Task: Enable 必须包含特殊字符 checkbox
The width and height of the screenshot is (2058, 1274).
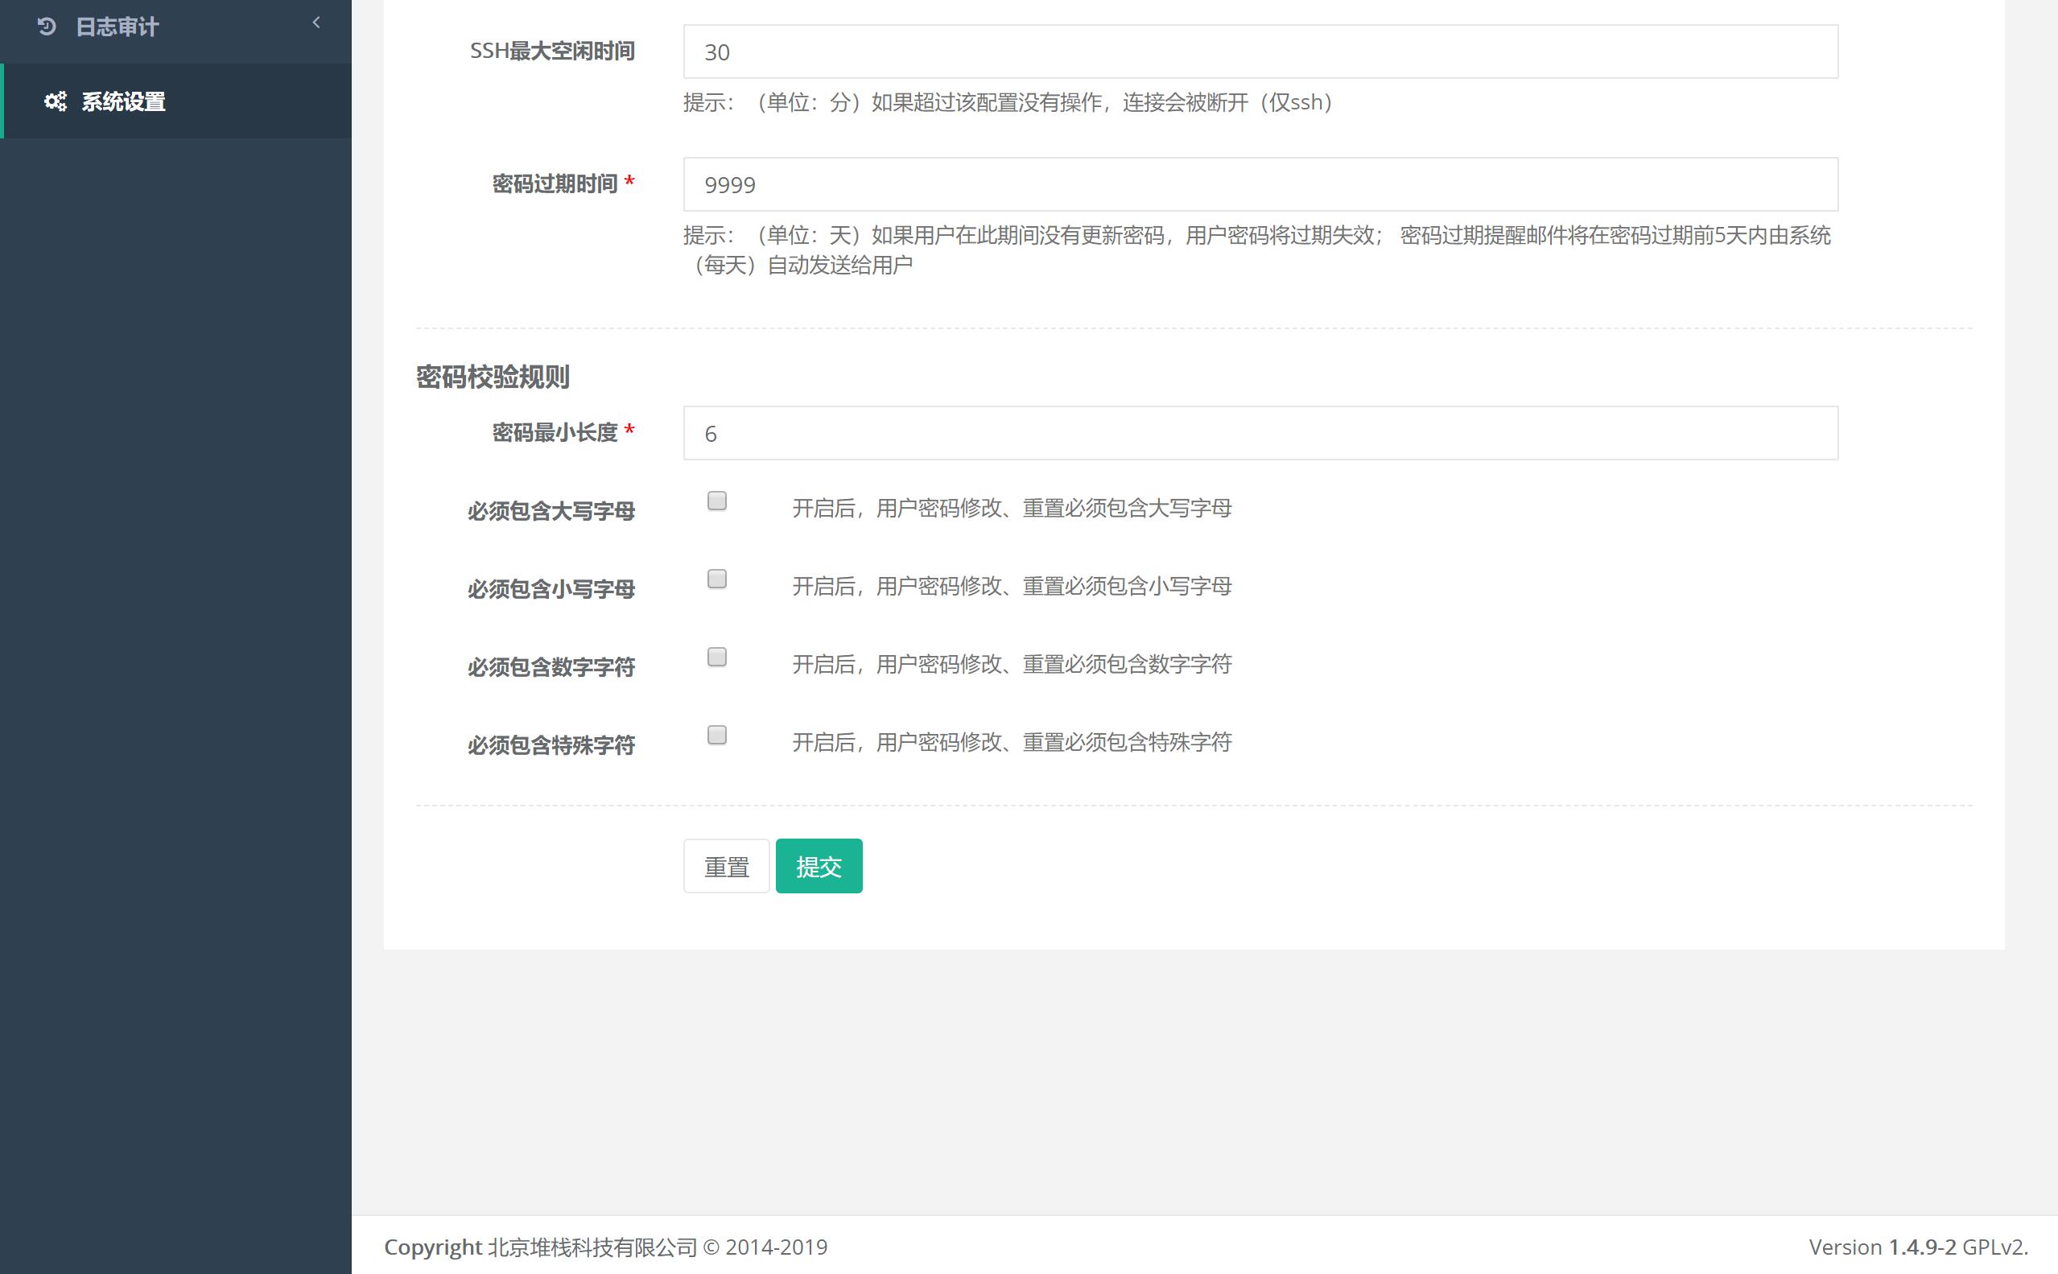Action: click(717, 735)
